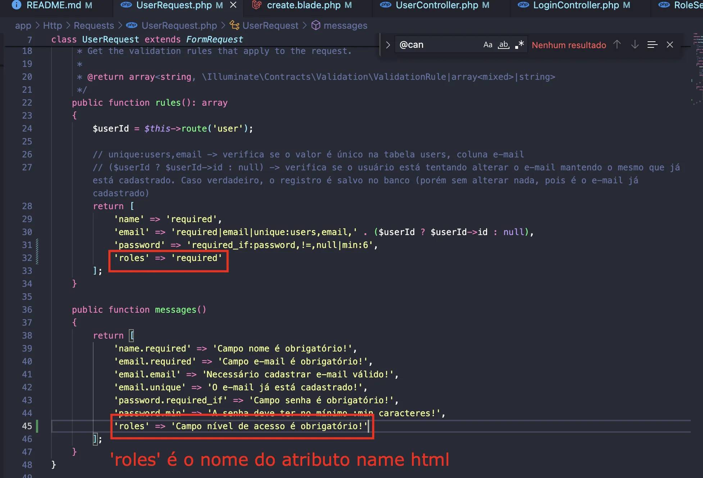Go to previous match arrow
This screenshot has height=478, width=703.
pyautogui.click(x=617, y=45)
